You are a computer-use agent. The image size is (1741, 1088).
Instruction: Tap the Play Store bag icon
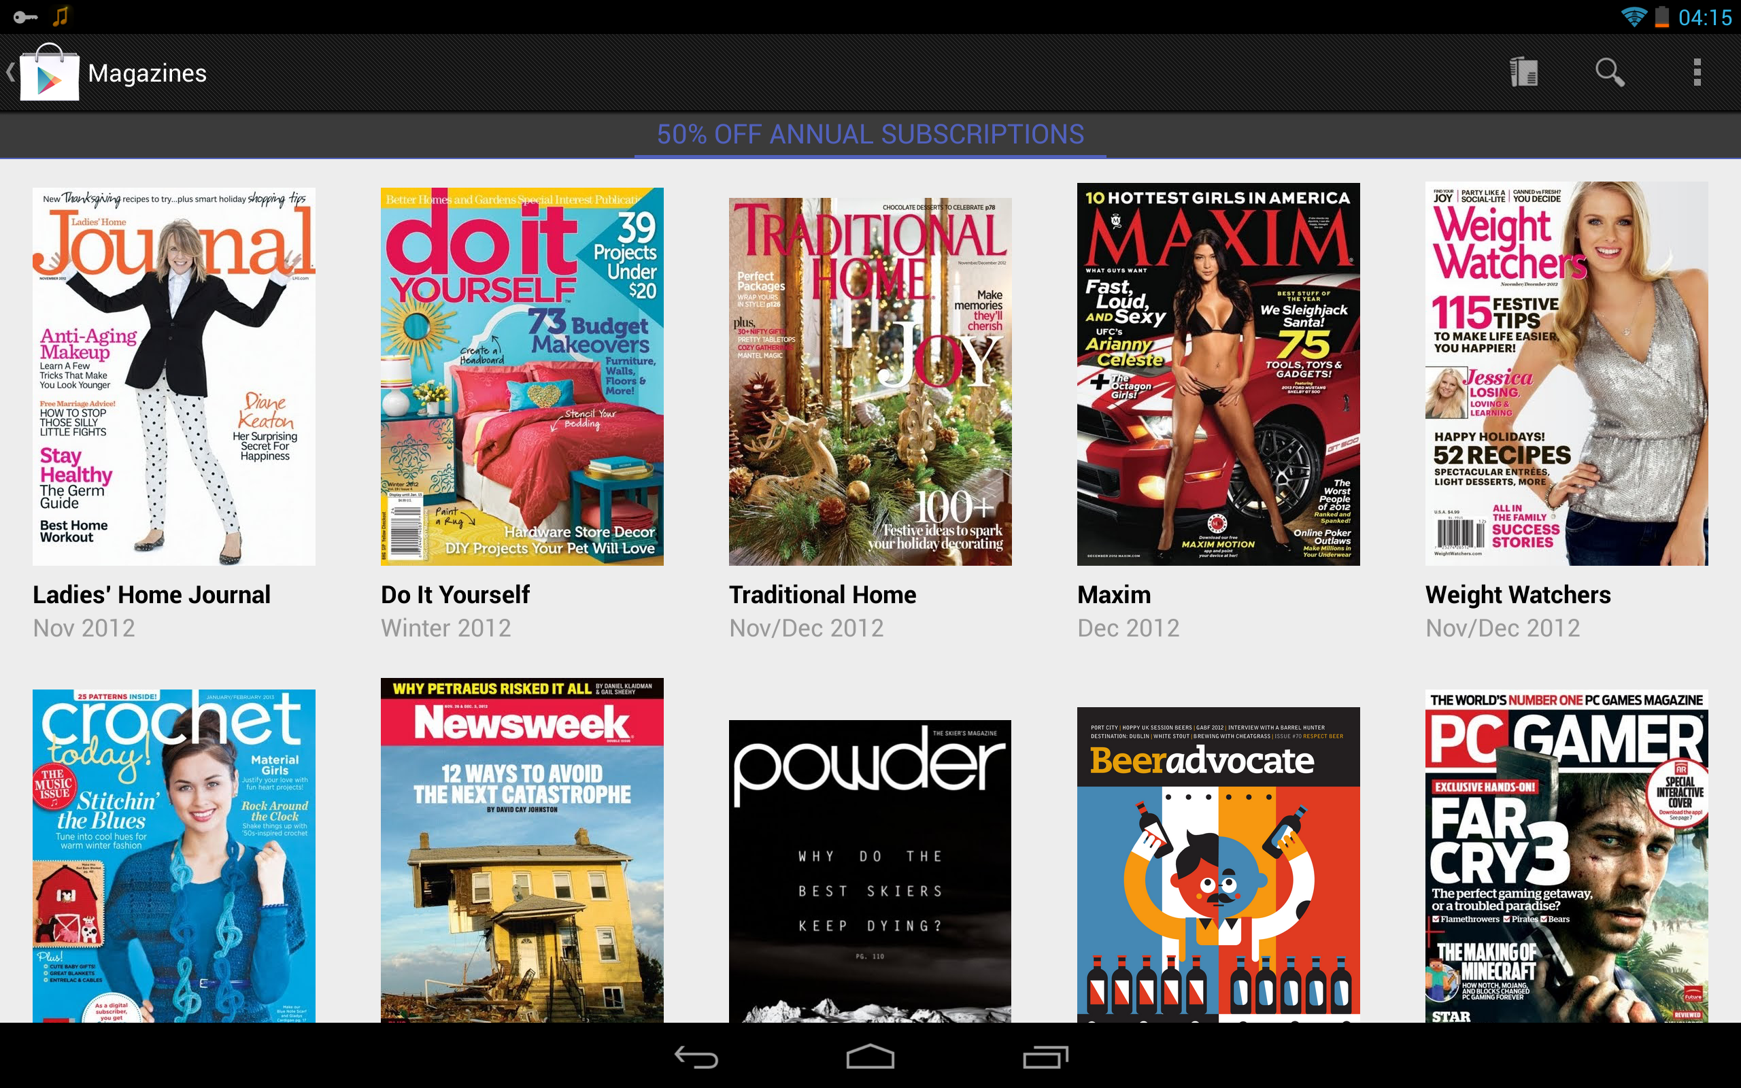coord(49,73)
